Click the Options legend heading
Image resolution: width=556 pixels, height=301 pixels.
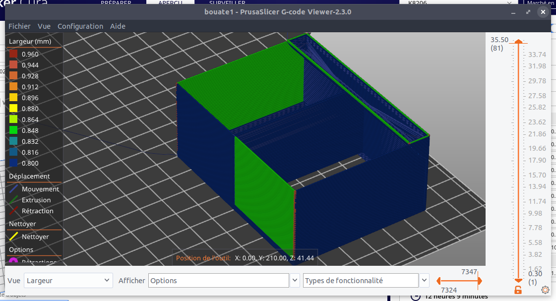click(x=21, y=249)
